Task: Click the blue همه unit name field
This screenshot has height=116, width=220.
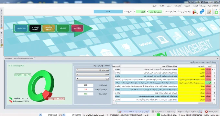Action: pos(108,12)
